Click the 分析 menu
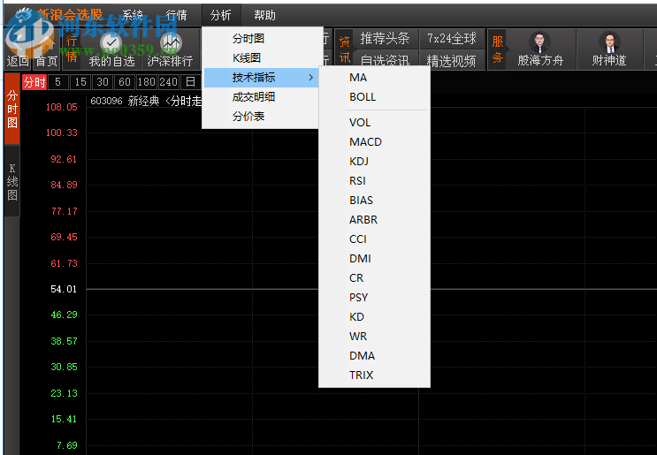The width and height of the screenshot is (657, 455). (x=221, y=16)
